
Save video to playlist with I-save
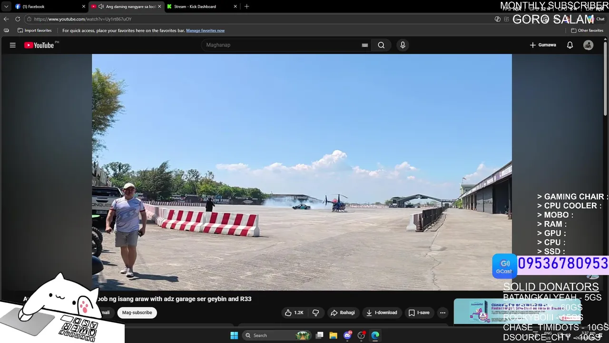pyautogui.click(x=419, y=313)
